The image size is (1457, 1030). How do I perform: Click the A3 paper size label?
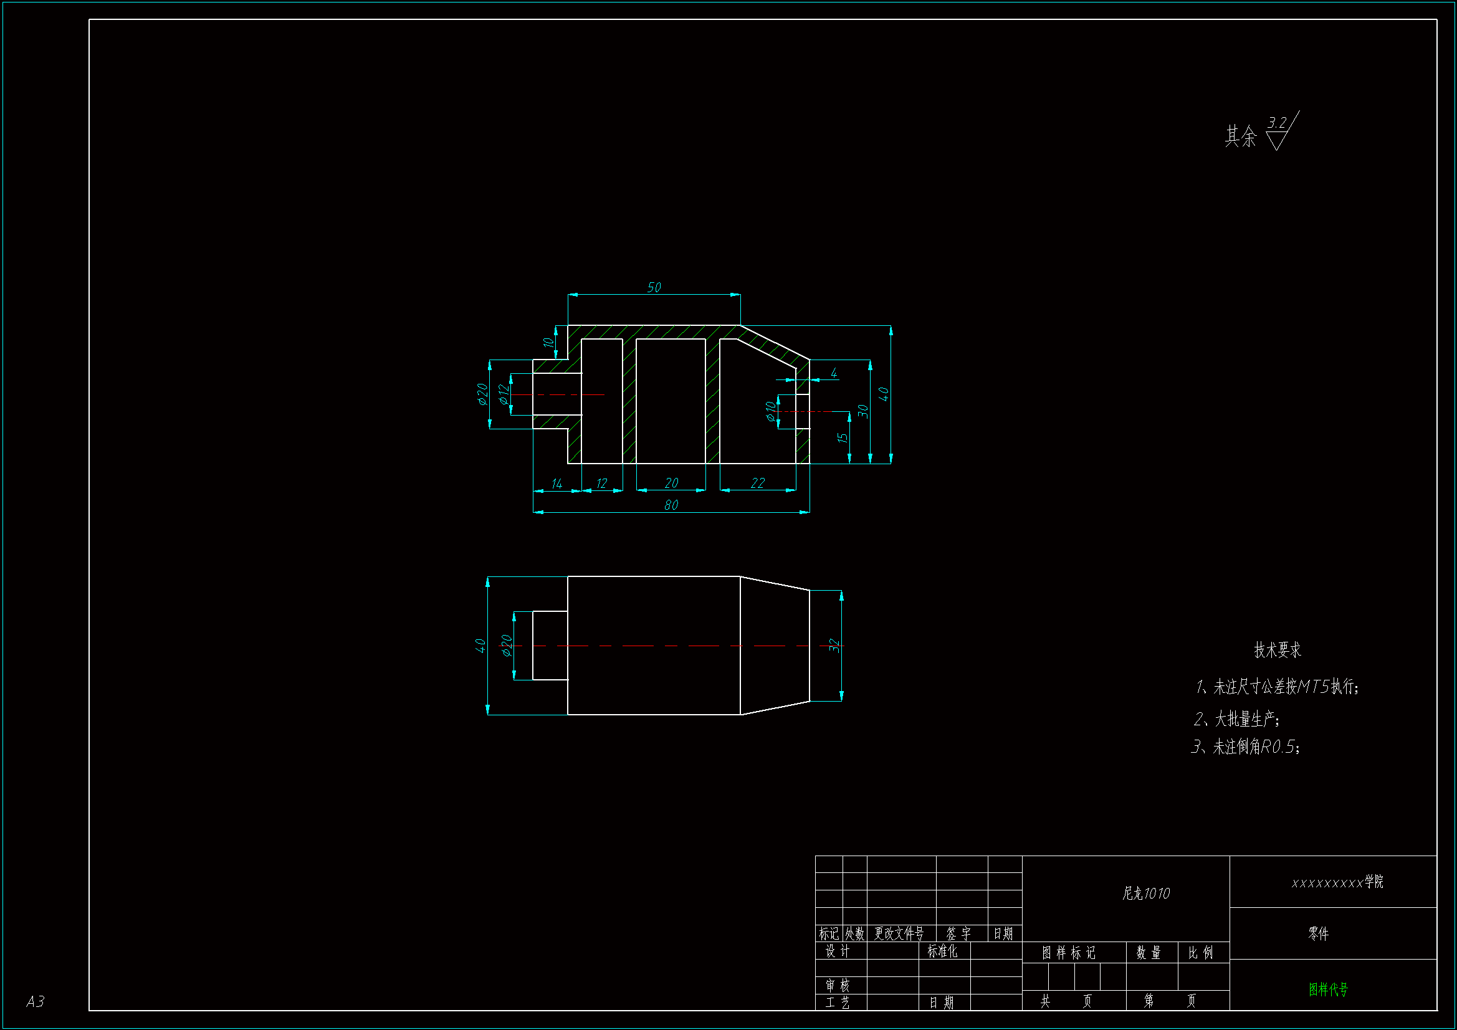click(35, 1001)
